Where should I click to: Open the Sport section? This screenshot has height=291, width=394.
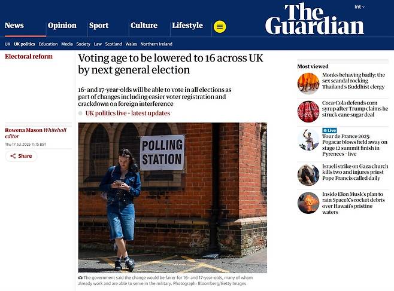[99, 25]
